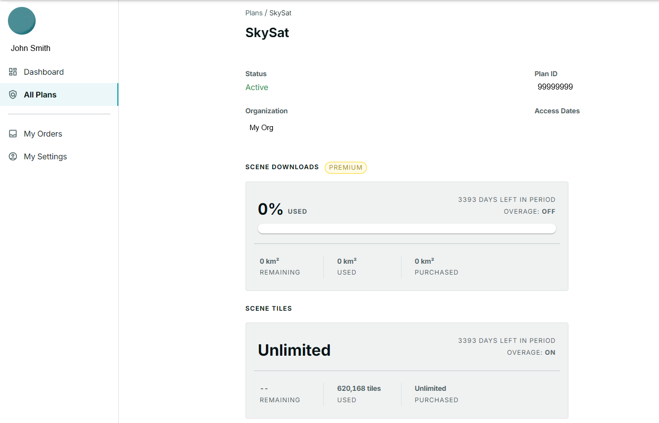Click the Plan ID label
The height and width of the screenshot is (423, 659).
tap(546, 74)
